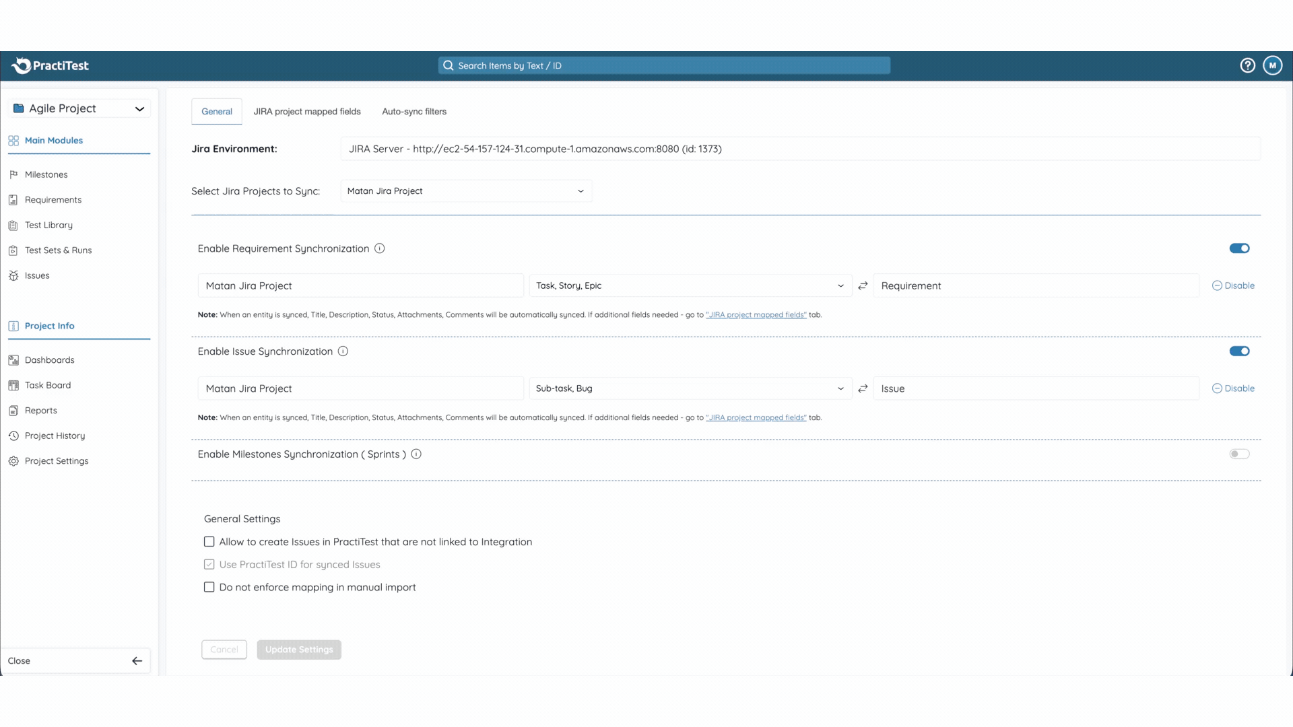Screen dimensions: 1293x727
Task: Switch to the Auto-sync filters tab
Action: click(x=414, y=112)
